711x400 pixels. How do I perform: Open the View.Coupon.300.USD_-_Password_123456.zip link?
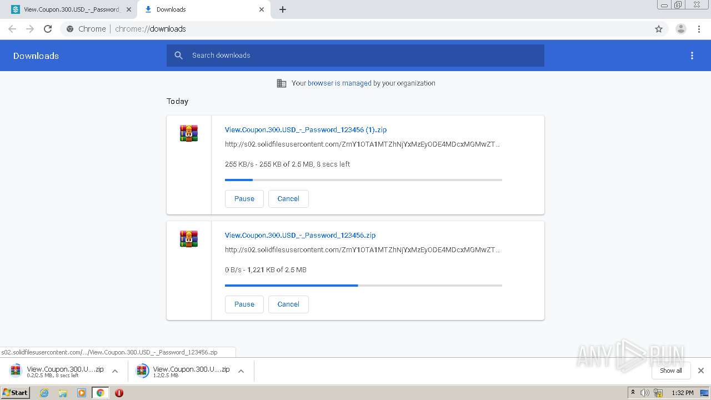pyautogui.click(x=300, y=236)
